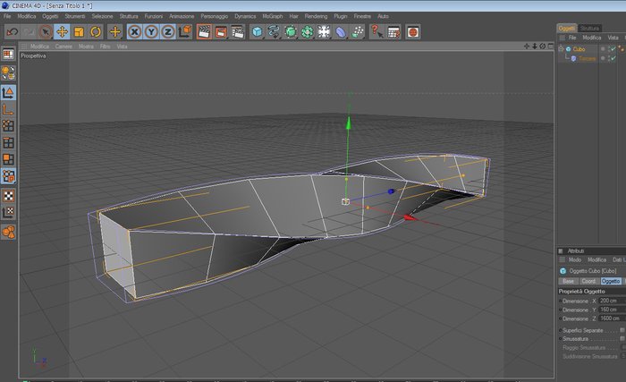Select the Rotate tool icon
Image resolution: width=626 pixels, height=382 pixels.
pos(96,31)
